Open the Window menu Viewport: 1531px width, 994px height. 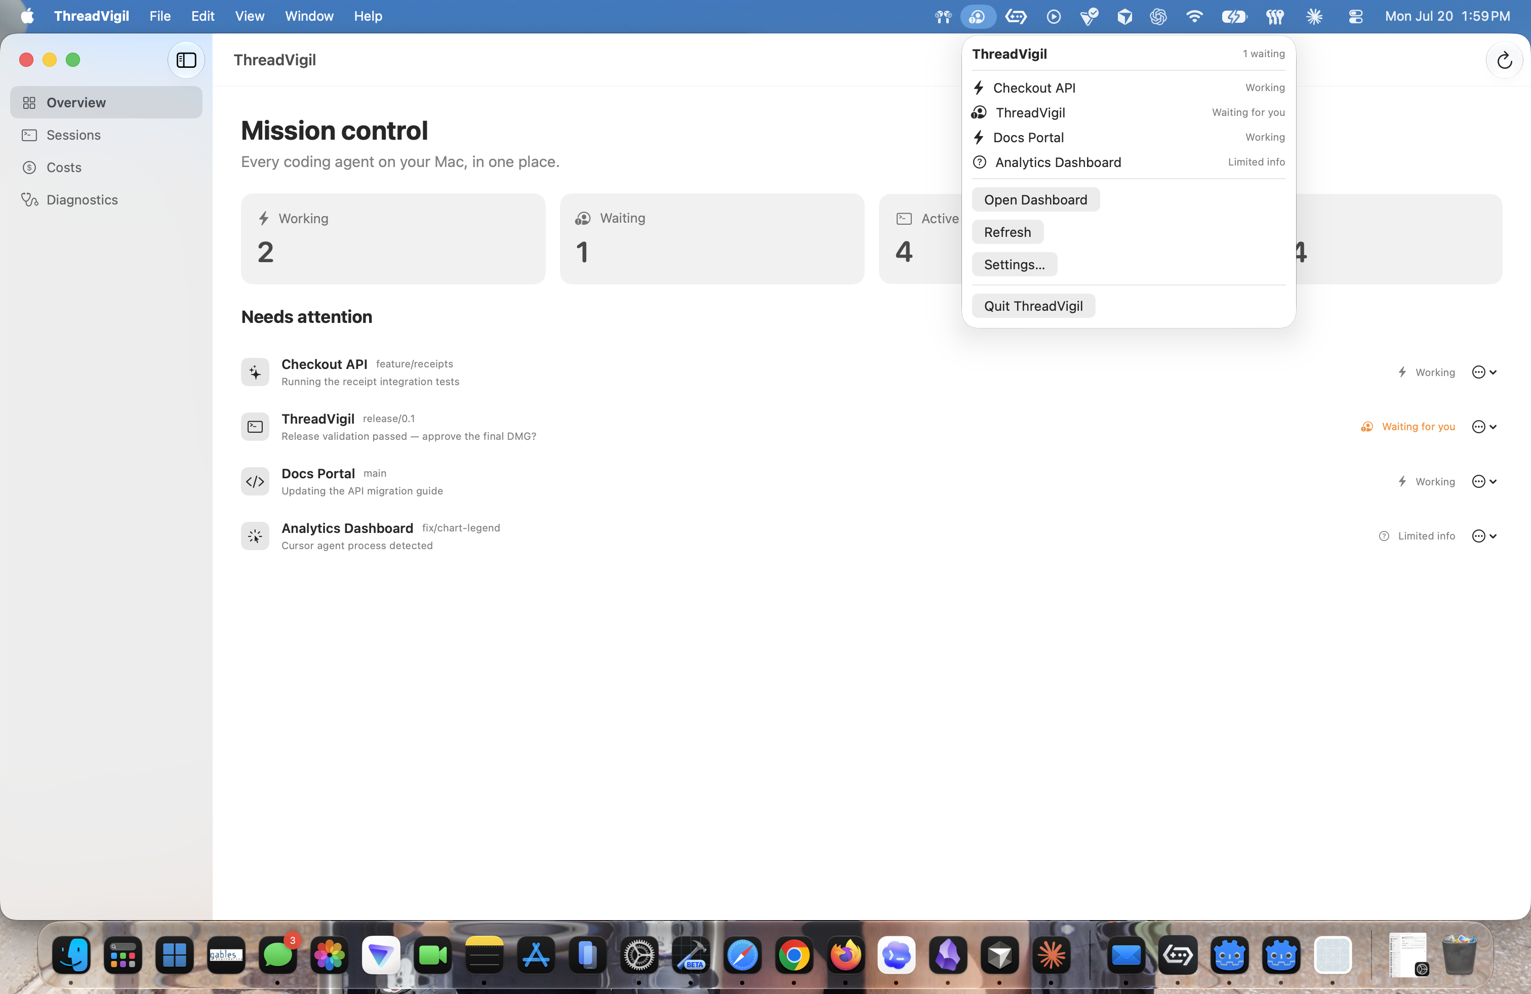(309, 16)
